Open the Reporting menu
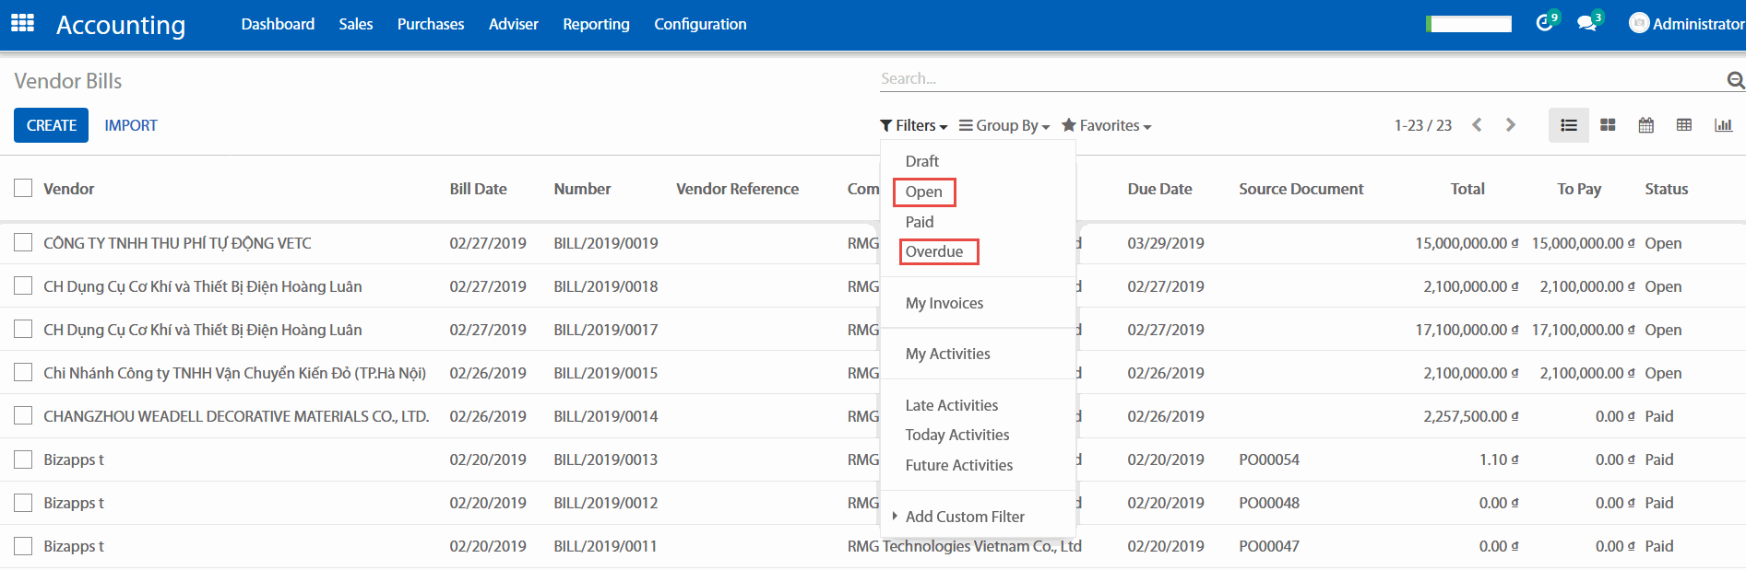The width and height of the screenshot is (1746, 570). pyautogui.click(x=596, y=24)
